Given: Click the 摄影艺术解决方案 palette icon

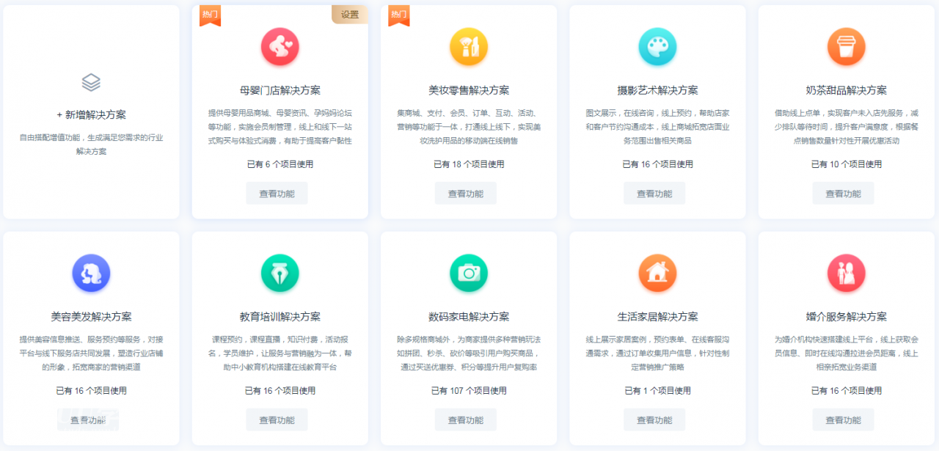Looking at the screenshot, I should (x=657, y=46).
